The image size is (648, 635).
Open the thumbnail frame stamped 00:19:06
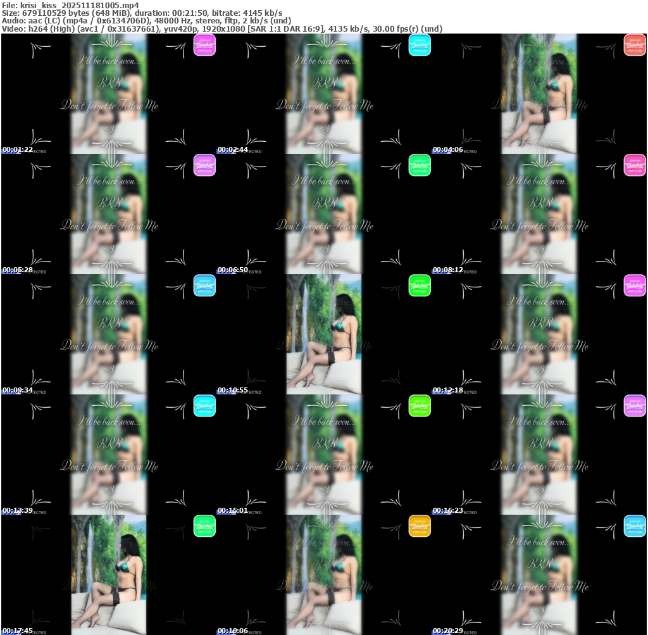323,575
